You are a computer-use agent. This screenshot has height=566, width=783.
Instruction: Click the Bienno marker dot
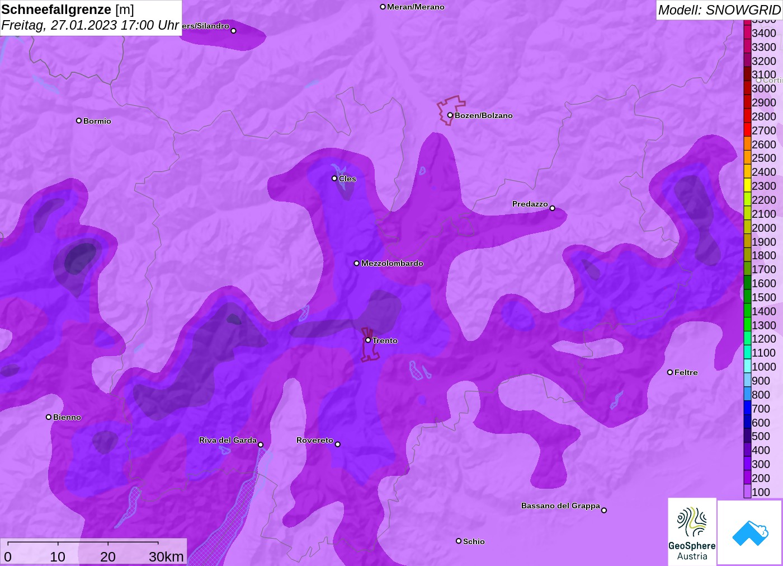(x=49, y=417)
